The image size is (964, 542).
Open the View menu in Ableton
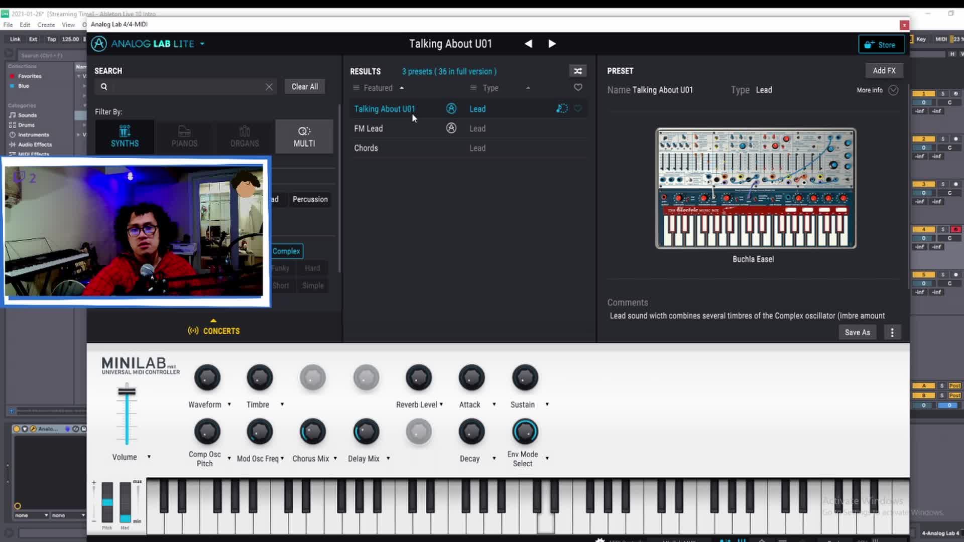click(x=68, y=25)
